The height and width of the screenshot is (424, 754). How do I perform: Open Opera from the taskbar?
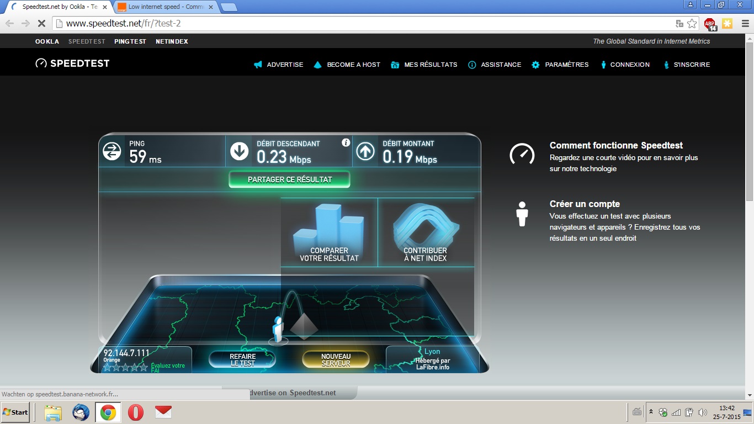pos(135,412)
